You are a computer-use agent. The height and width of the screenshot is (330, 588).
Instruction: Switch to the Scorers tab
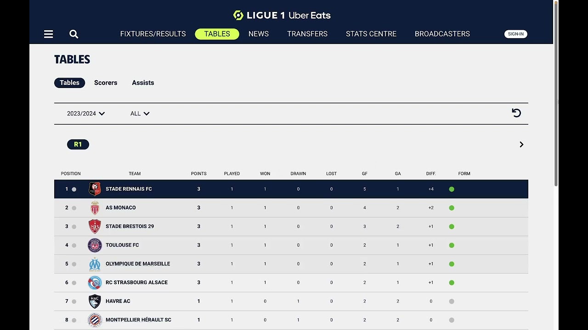tap(106, 82)
